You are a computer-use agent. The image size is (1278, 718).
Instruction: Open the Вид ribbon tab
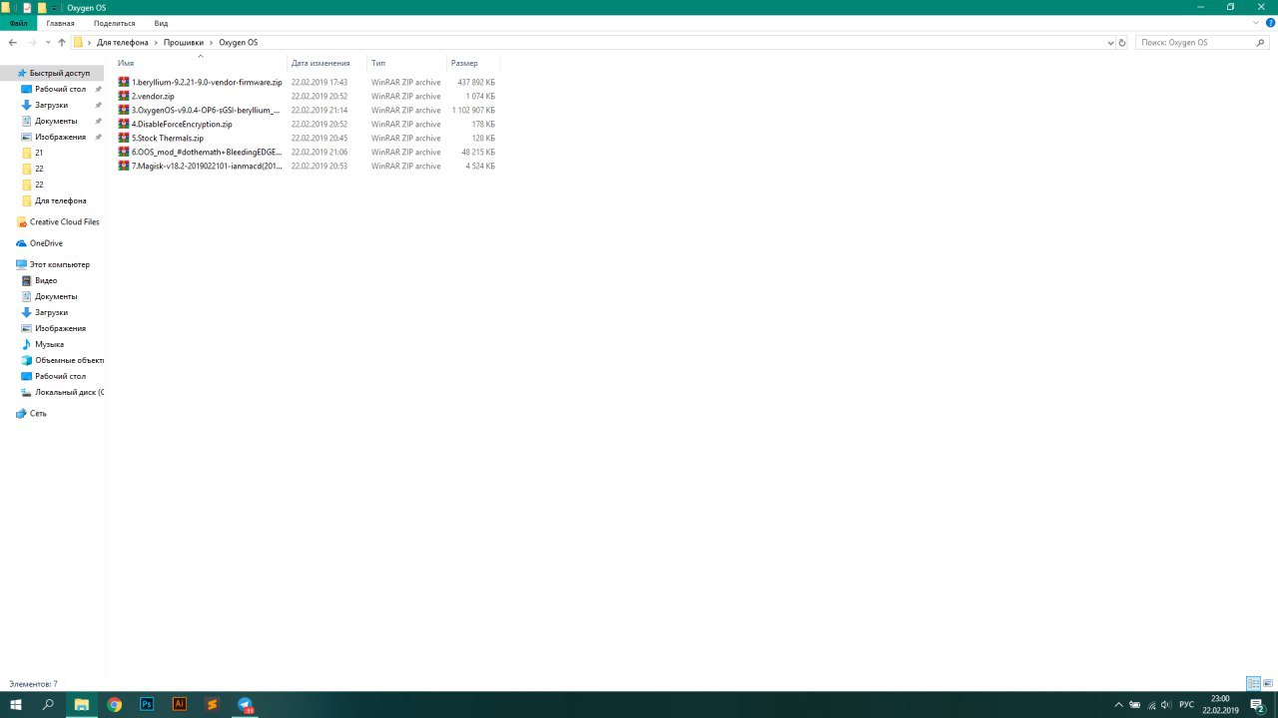(x=161, y=23)
